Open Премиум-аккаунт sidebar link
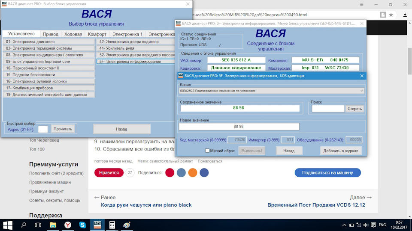412x231 pixels. tap(46, 191)
